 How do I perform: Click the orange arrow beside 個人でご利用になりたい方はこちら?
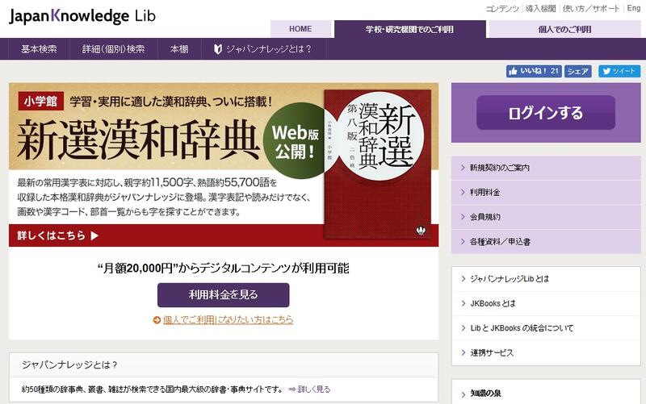pos(157,320)
